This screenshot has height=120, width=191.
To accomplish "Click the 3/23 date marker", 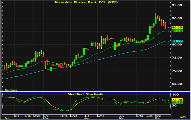I will pyautogui.click(x=74, y=116).
